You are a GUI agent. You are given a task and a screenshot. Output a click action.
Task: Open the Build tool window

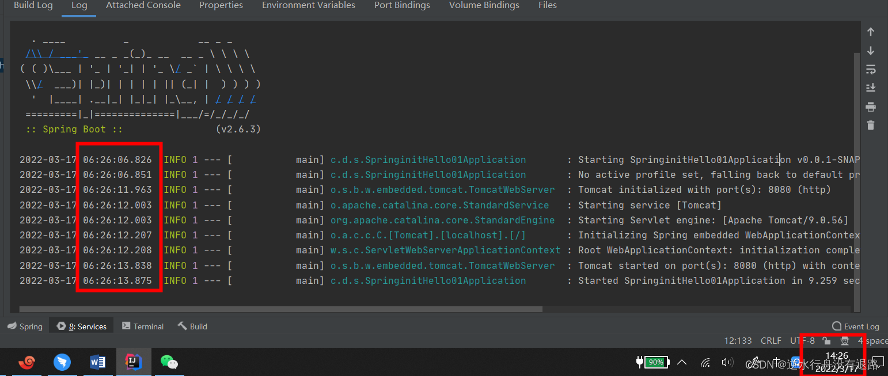(192, 326)
